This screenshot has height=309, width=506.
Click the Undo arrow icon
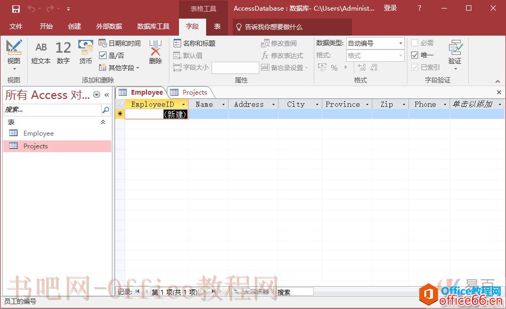(x=31, y=9)
